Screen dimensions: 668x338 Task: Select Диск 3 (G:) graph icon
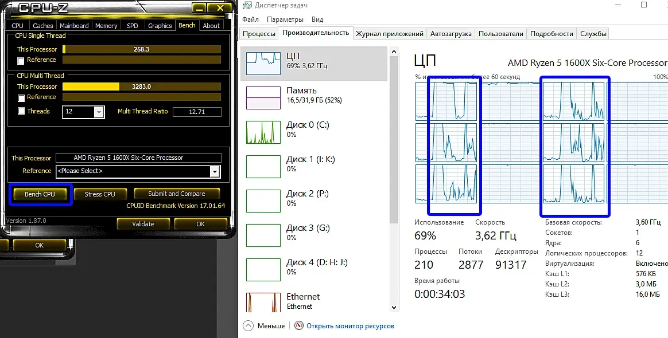(263, 235)
